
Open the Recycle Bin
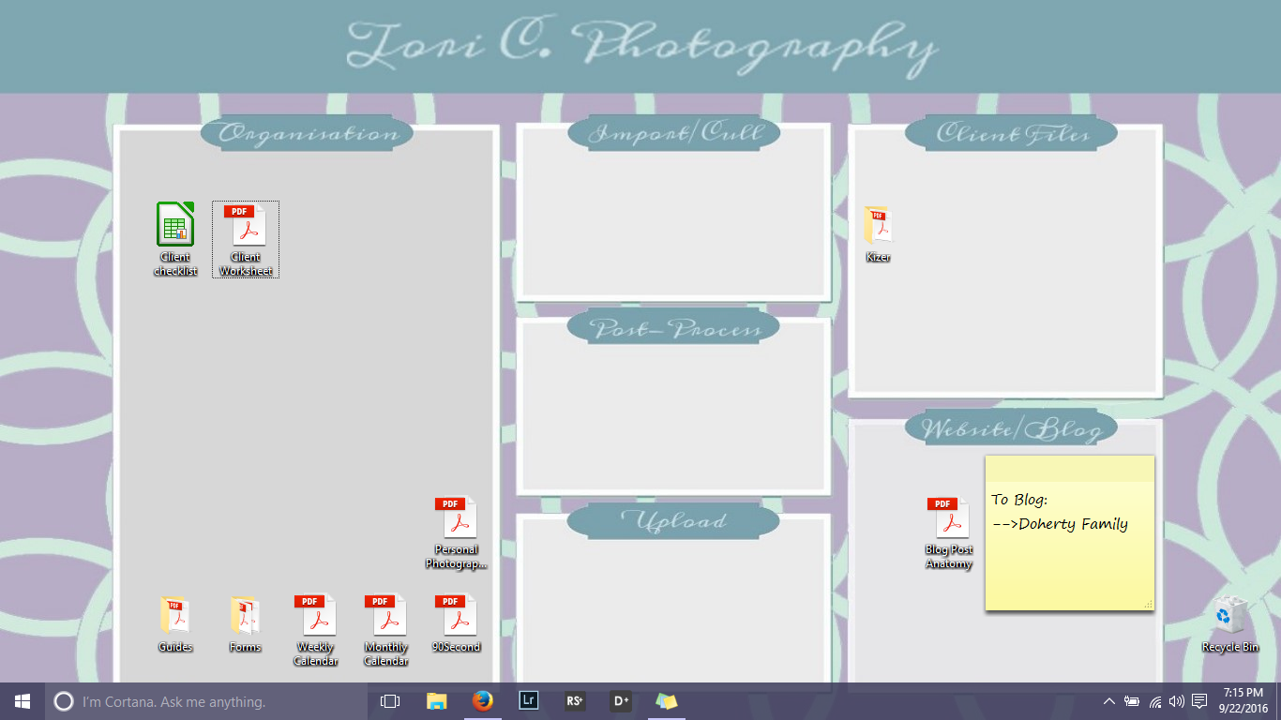click(x=1230, y=624)
